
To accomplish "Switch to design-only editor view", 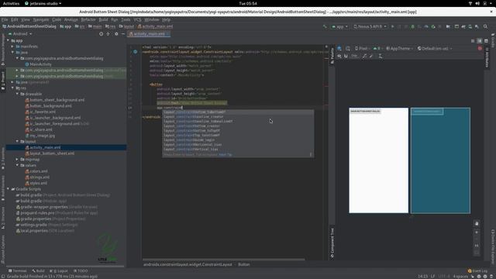I will click(486, 41).
